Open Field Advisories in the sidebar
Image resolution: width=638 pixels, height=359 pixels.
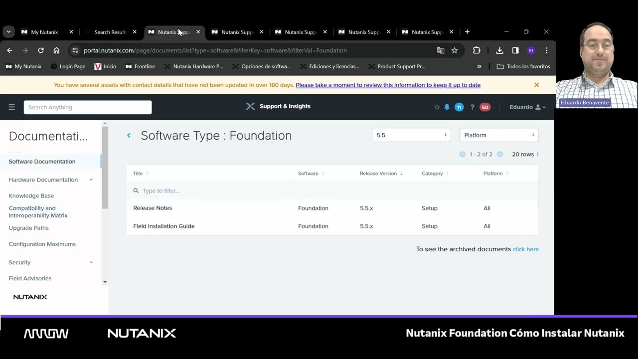[x=30, y=278]
